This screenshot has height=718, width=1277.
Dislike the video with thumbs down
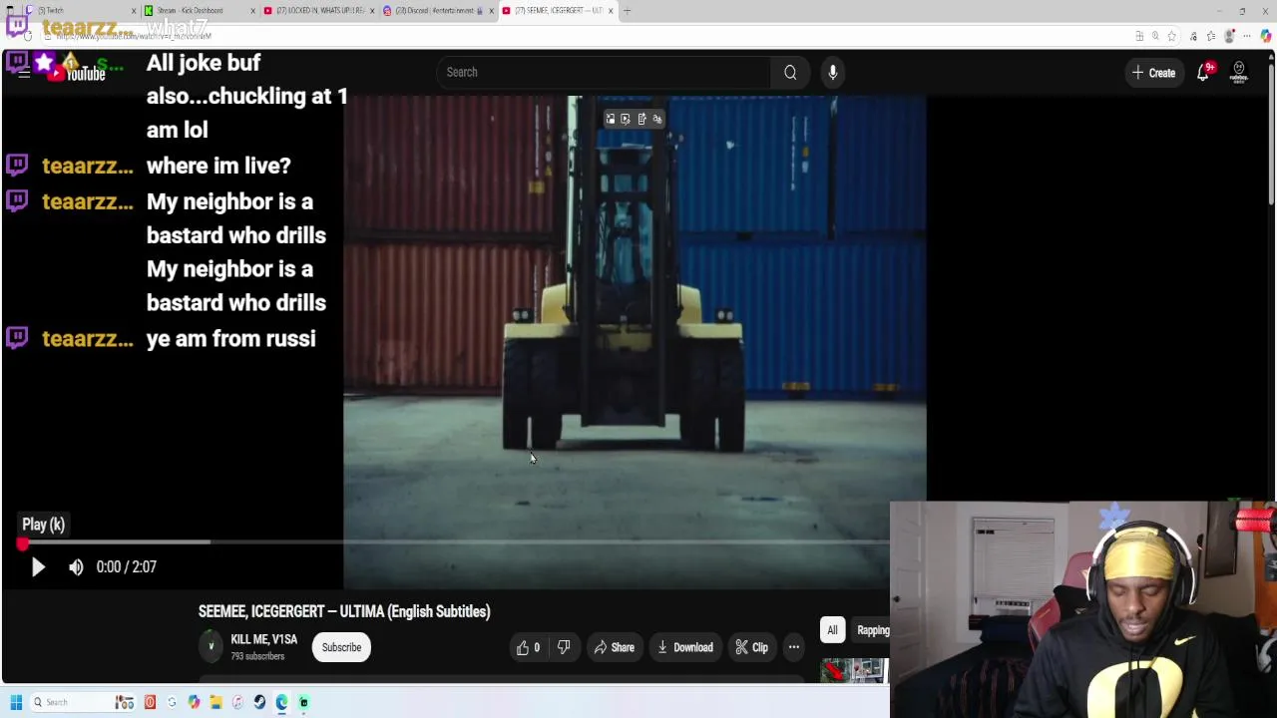(x=564, y=647)
